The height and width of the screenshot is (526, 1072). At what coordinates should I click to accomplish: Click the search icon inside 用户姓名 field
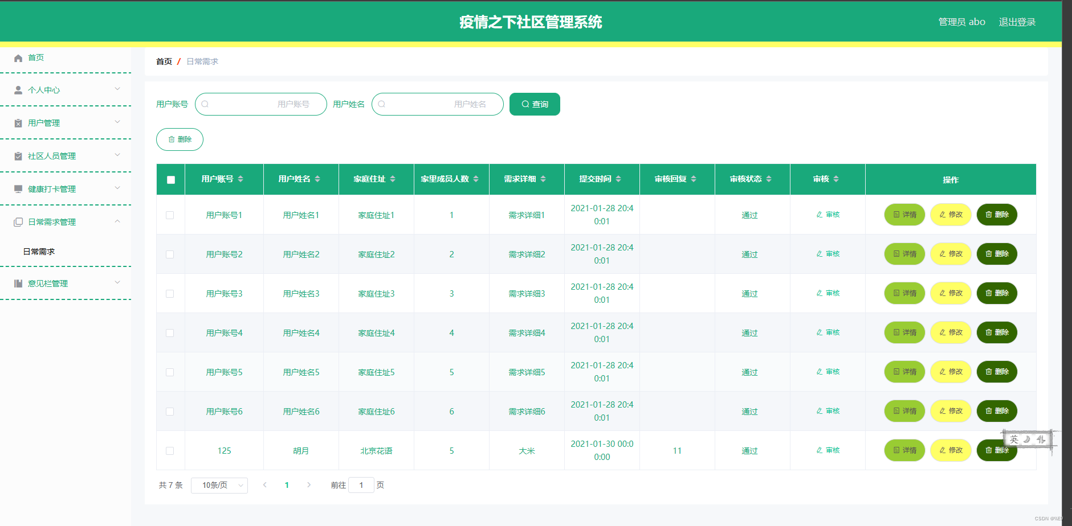click(x=382, y=104)
